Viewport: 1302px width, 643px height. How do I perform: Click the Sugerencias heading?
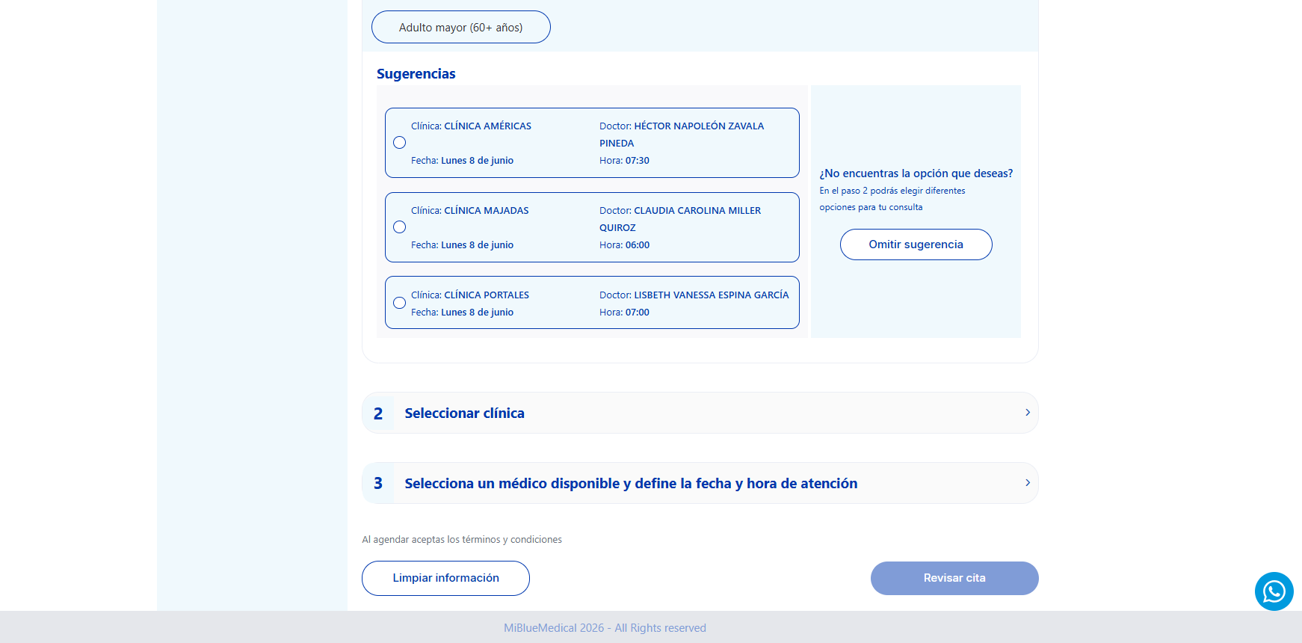click(x=416, y=74)
